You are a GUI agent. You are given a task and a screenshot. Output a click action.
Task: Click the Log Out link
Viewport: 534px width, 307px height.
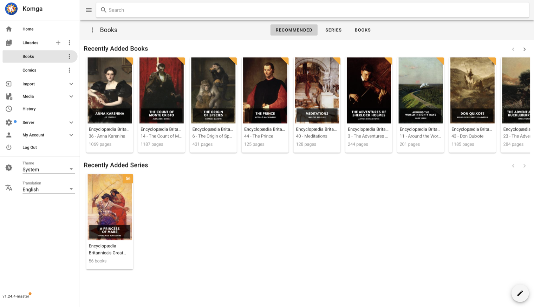[30, 148]
